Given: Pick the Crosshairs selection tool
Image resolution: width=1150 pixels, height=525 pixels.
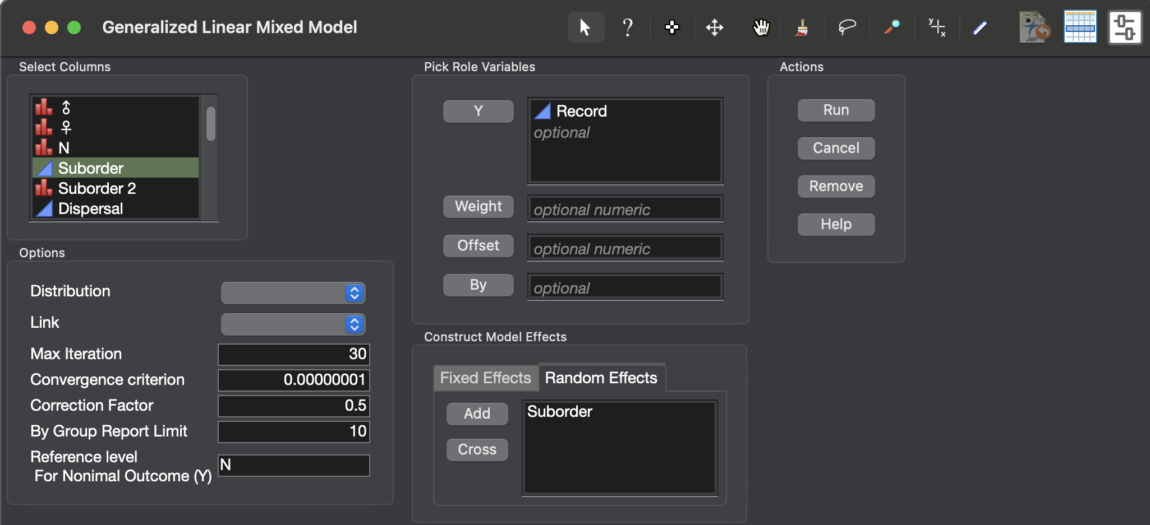Looking at the screenshot, I should (x=671, y=27).
